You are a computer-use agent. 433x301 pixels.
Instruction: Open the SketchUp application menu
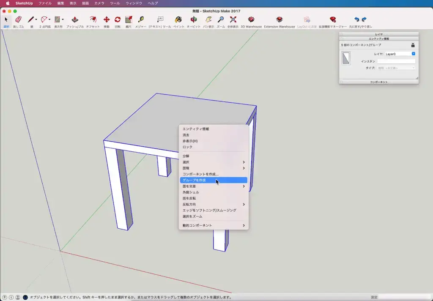tap(24, 3)
